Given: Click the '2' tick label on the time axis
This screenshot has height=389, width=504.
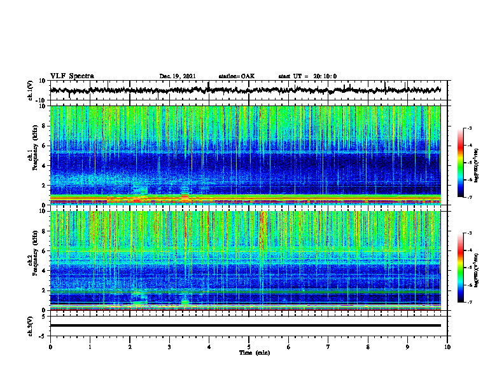Looking at the screenshot, I should [130, 347].
